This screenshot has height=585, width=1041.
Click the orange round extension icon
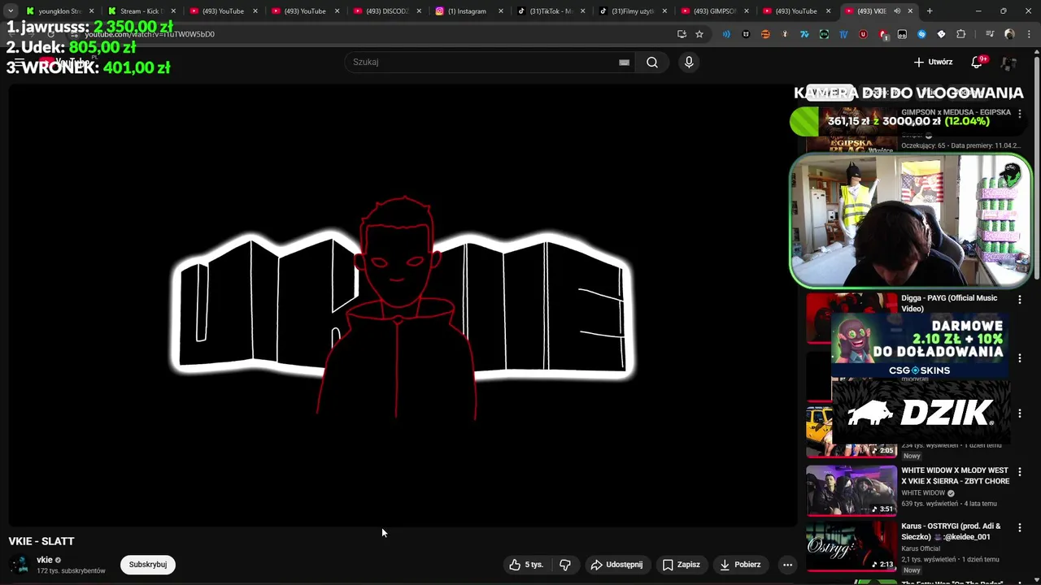point(765,34)
